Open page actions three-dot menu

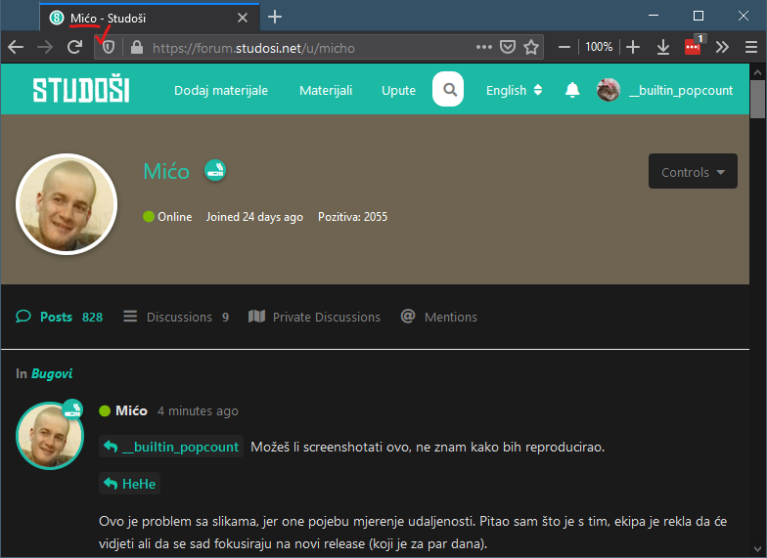483,47
